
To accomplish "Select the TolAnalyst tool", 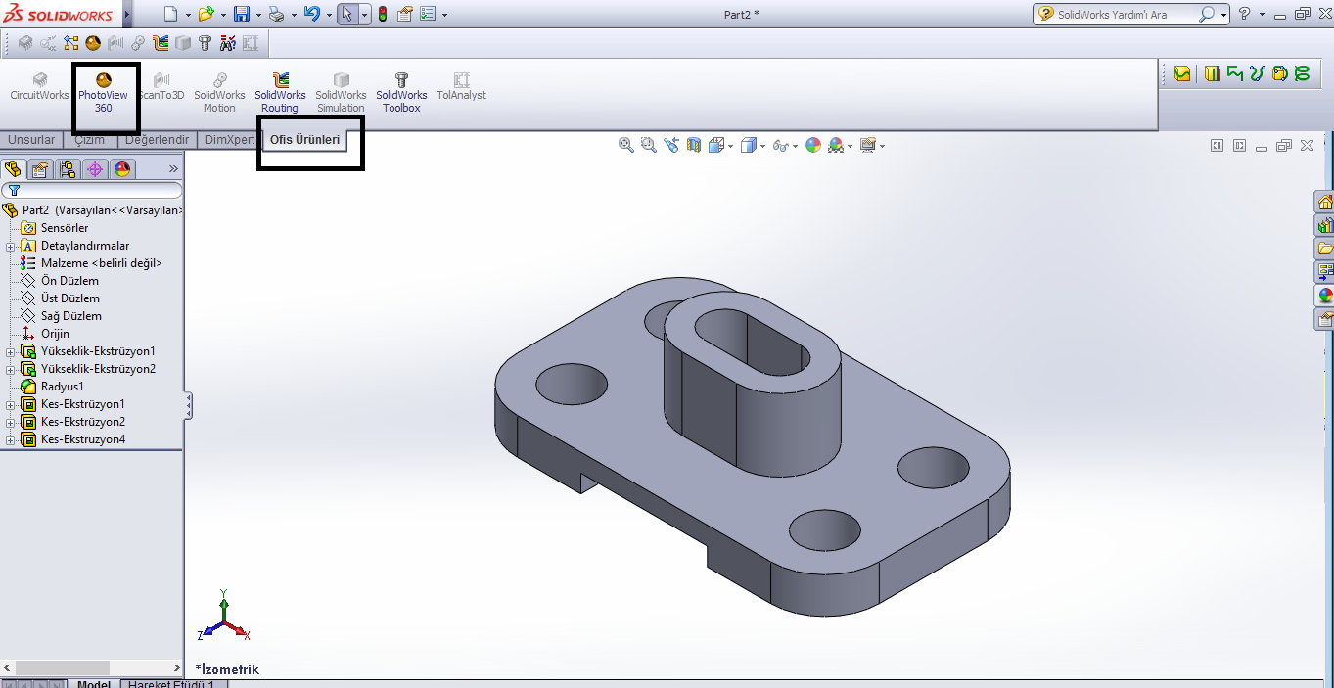I will point(460,93).
